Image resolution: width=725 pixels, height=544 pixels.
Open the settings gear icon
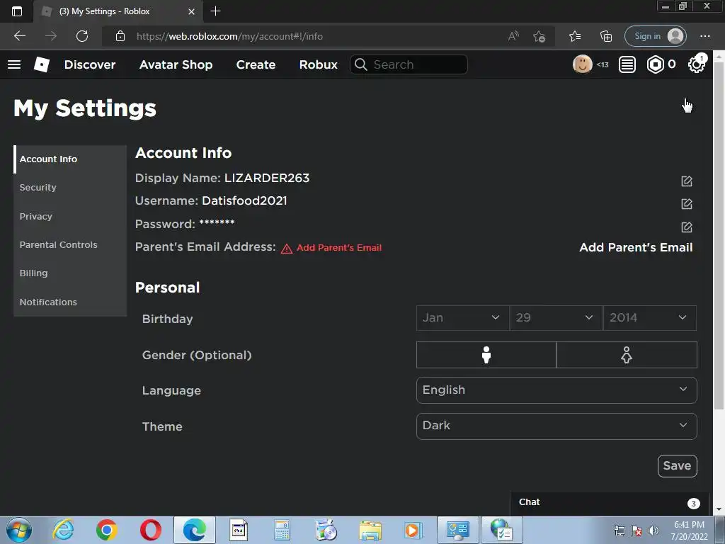point(697,64)
